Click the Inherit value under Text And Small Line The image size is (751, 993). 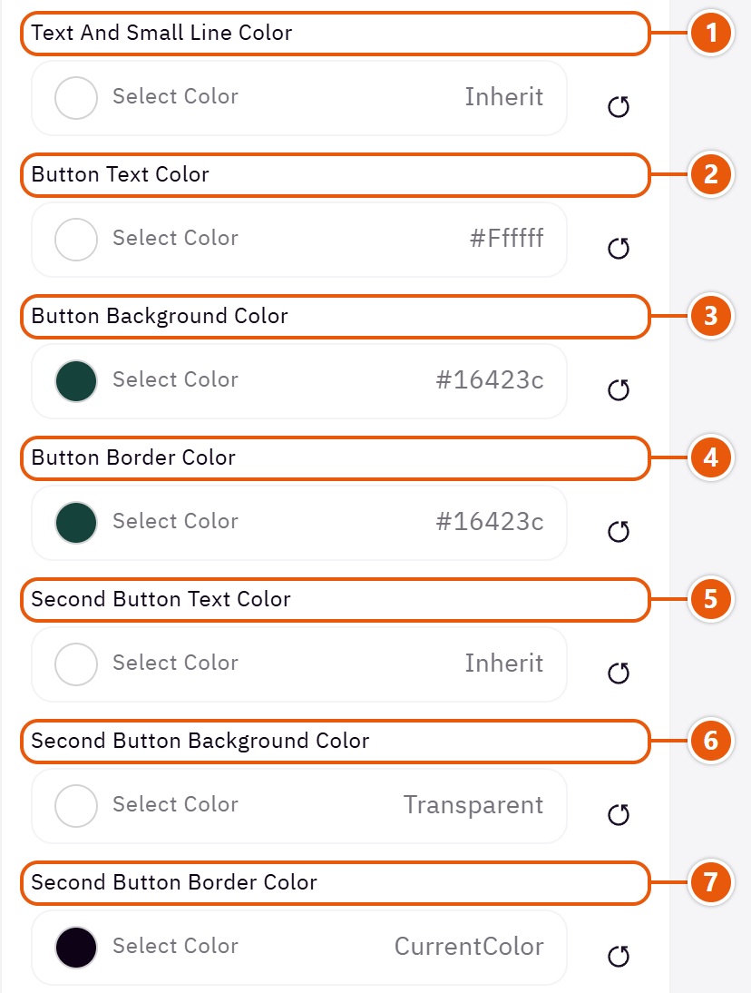503,97
